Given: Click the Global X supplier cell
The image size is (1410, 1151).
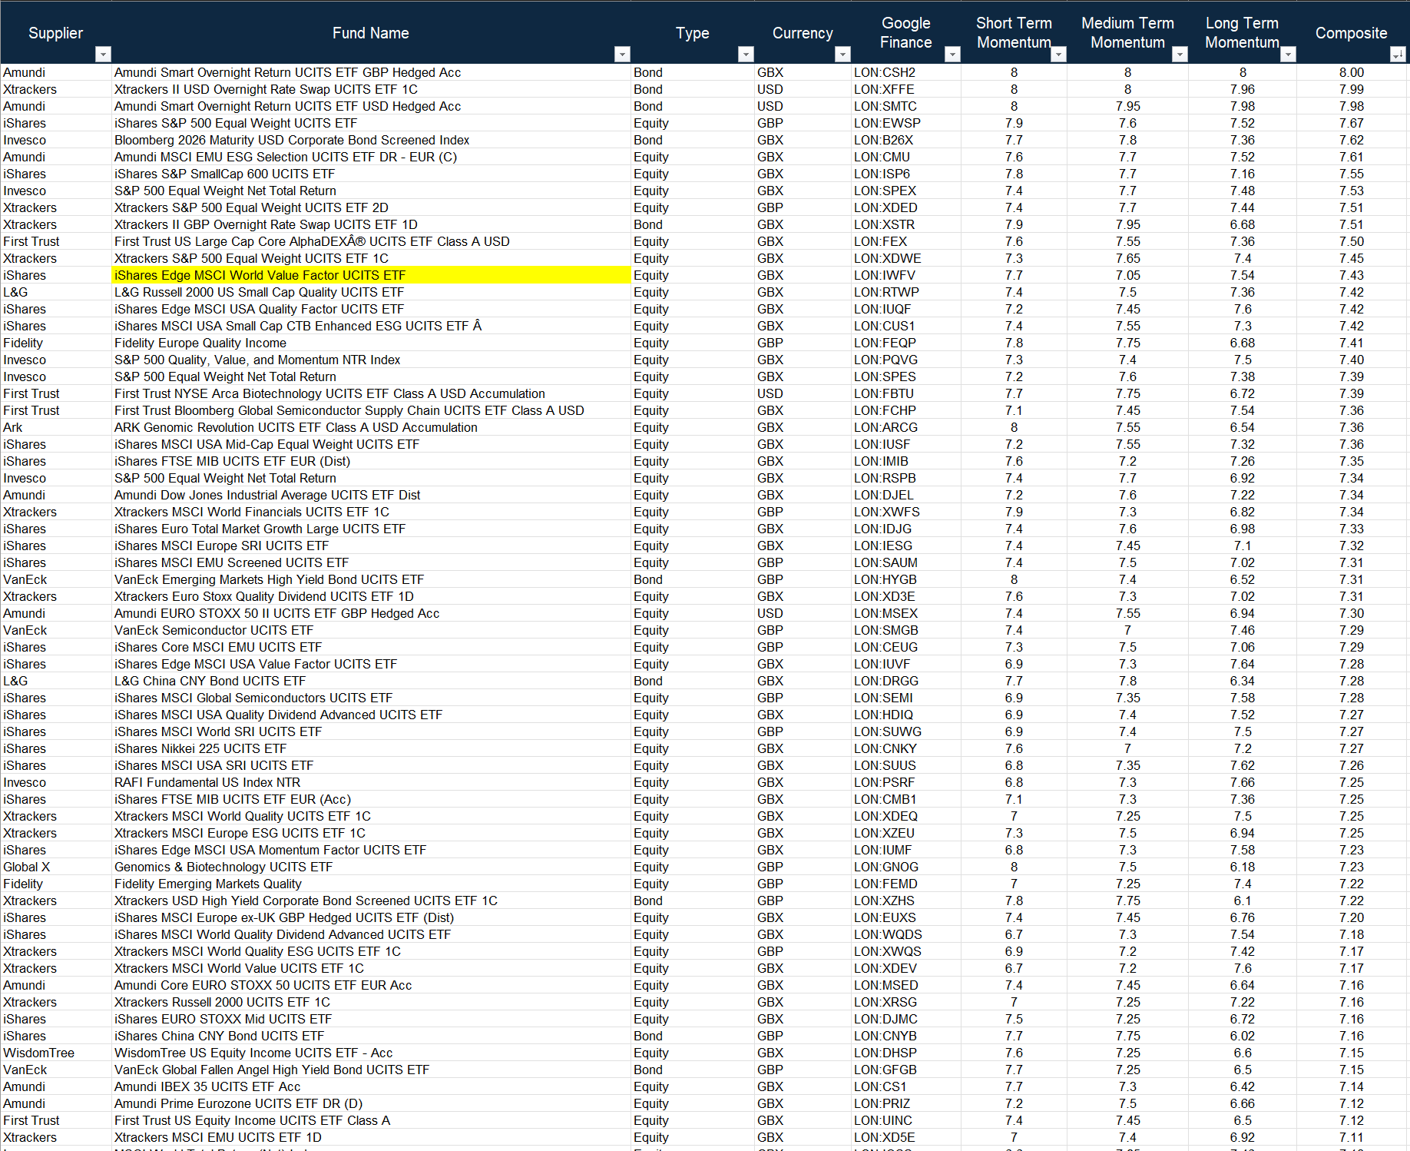Looking at the screenshot, I should pos(56,867).
